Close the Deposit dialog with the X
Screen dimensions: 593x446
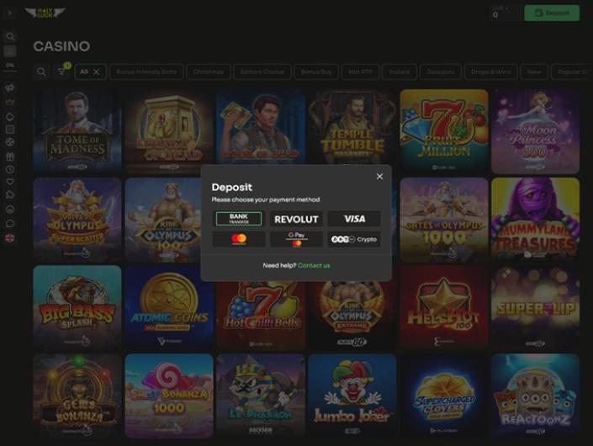tap(379, 176)
